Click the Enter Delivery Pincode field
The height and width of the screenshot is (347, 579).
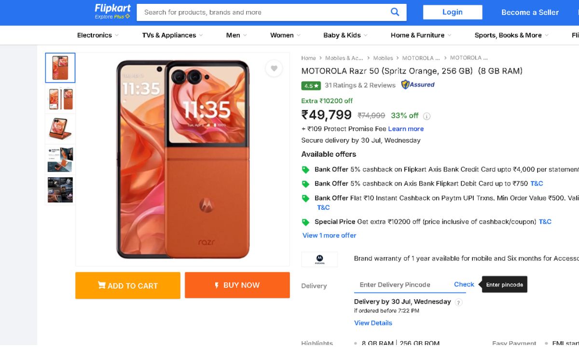pyautogui.click(x=400, y=285)
